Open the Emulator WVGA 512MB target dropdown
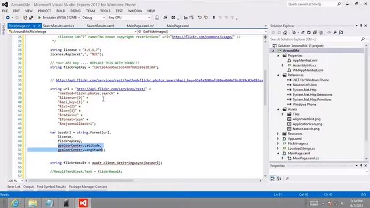The width and height of the screenshot is (370, 208). 79,17
